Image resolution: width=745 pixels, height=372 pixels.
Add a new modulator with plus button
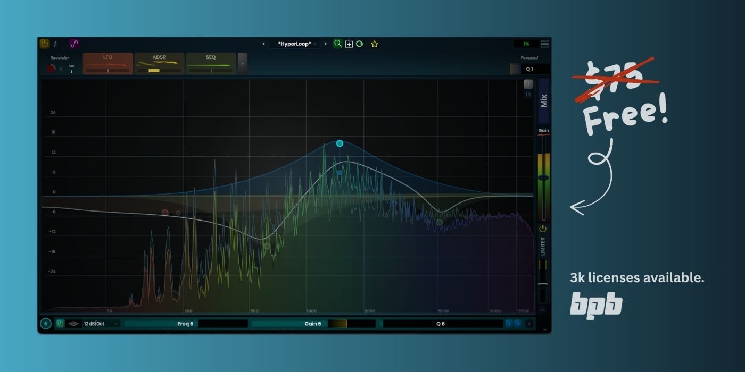tap(242, 63)
